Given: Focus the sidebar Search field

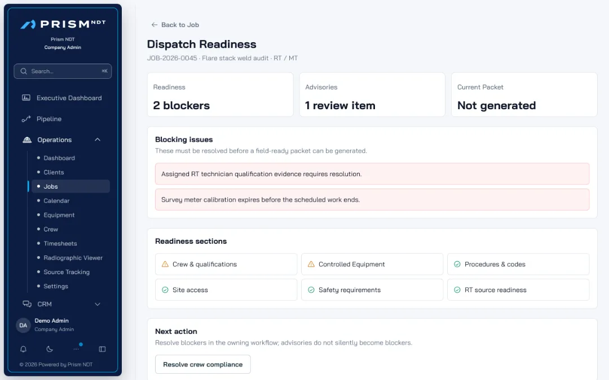Looking at the screenshot, I should tap(63, 71).
